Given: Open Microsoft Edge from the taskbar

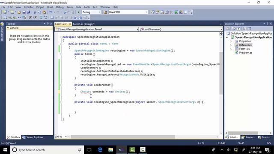Looking at the screenshot, I should coord(100,150).
